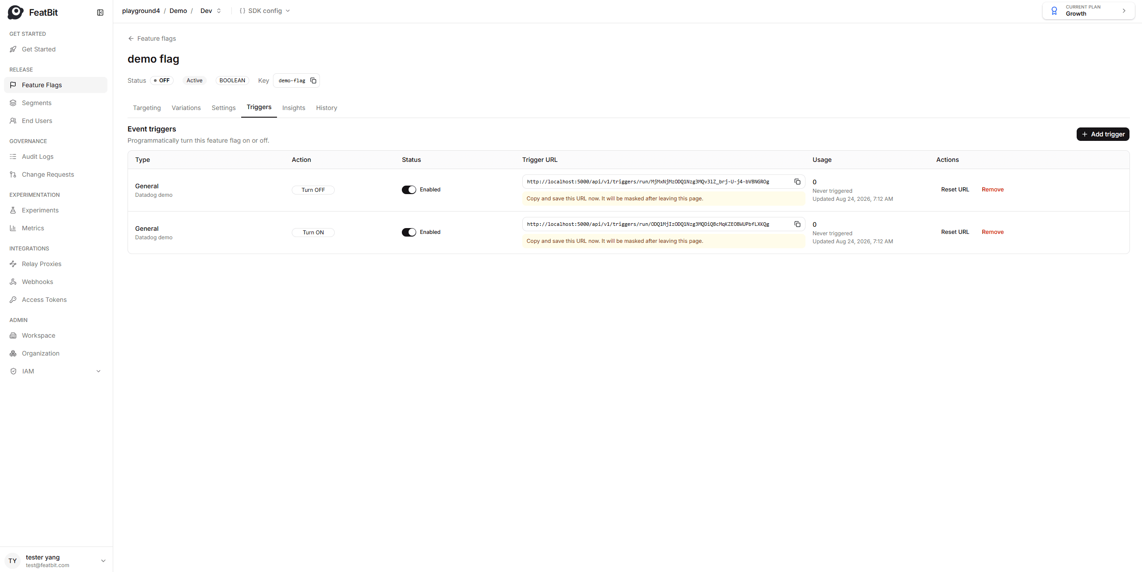This screenshot has width=1142, height=572.
Task: Click the Experiments flask icon
Action: 13,210
